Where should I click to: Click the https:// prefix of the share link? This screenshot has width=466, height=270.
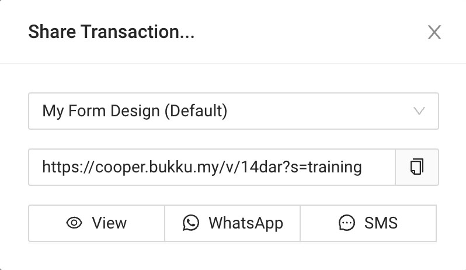(61, 167)
